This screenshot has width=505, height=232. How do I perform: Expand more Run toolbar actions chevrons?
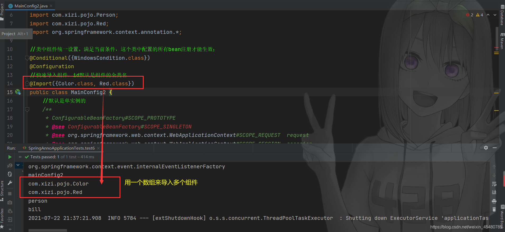click(10, 229)
